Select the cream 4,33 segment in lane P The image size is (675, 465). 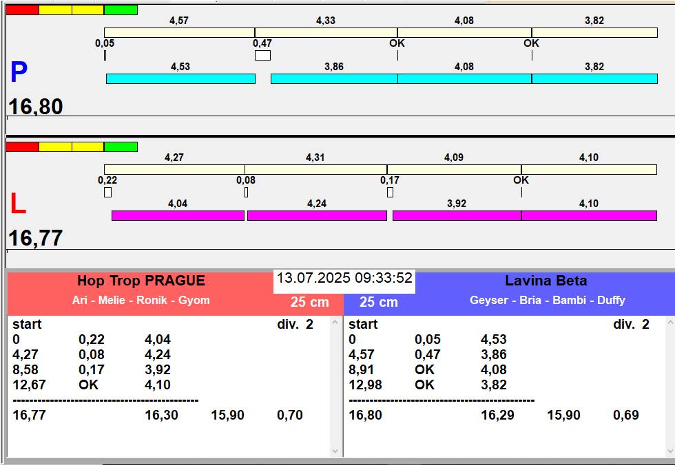click(326, 32)
